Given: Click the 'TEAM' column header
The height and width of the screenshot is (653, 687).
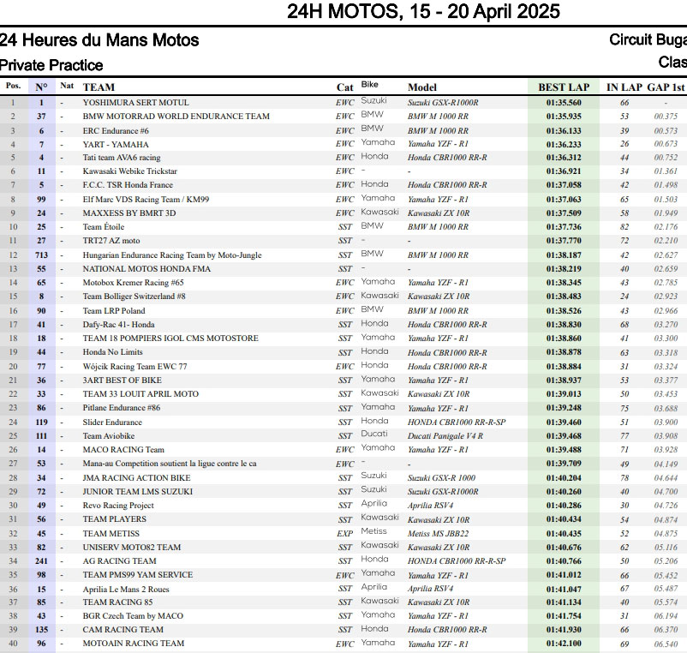Looking at the screenshot, I should [x=99, y=87].
